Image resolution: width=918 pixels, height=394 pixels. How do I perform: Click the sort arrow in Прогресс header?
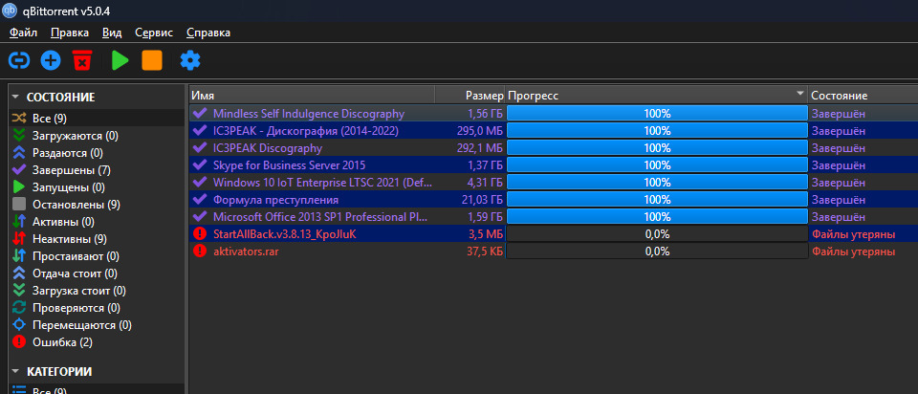(800, 94)
